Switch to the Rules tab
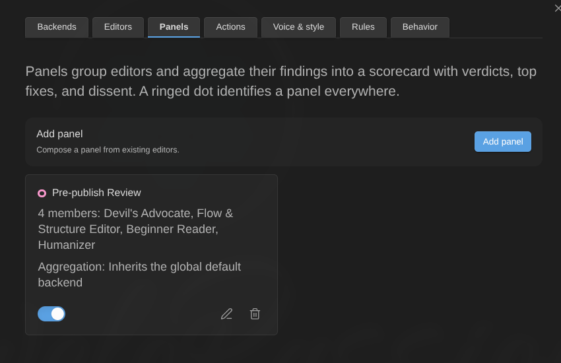561x363 pixels. 363,27
